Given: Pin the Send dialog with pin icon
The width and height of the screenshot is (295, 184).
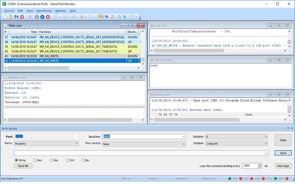Looking at the screenshot, I should click(288, 128).
